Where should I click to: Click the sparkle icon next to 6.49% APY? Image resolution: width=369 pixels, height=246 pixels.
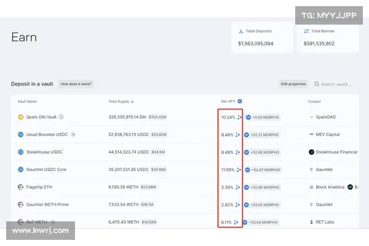click(237, 153)
